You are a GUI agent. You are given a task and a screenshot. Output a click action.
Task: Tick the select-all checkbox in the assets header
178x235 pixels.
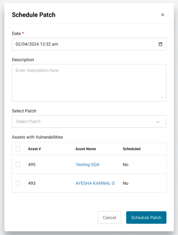18,149
